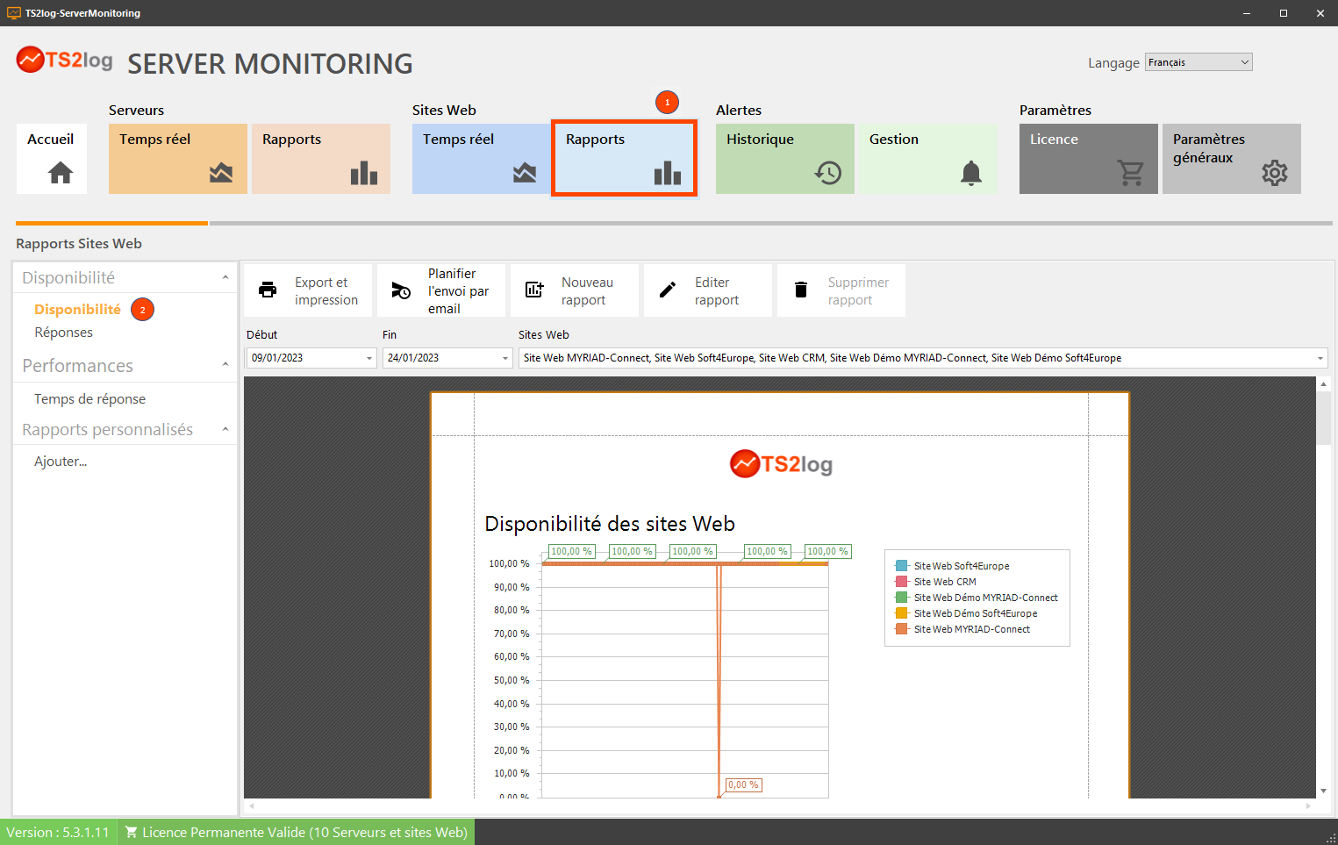1338x845 pixels.
Task: Click the vertical scrollbar thumb of the report
Action: pos(1323,419)
